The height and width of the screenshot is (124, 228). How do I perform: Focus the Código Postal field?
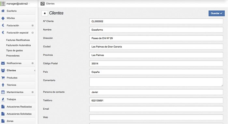point(156,63)
